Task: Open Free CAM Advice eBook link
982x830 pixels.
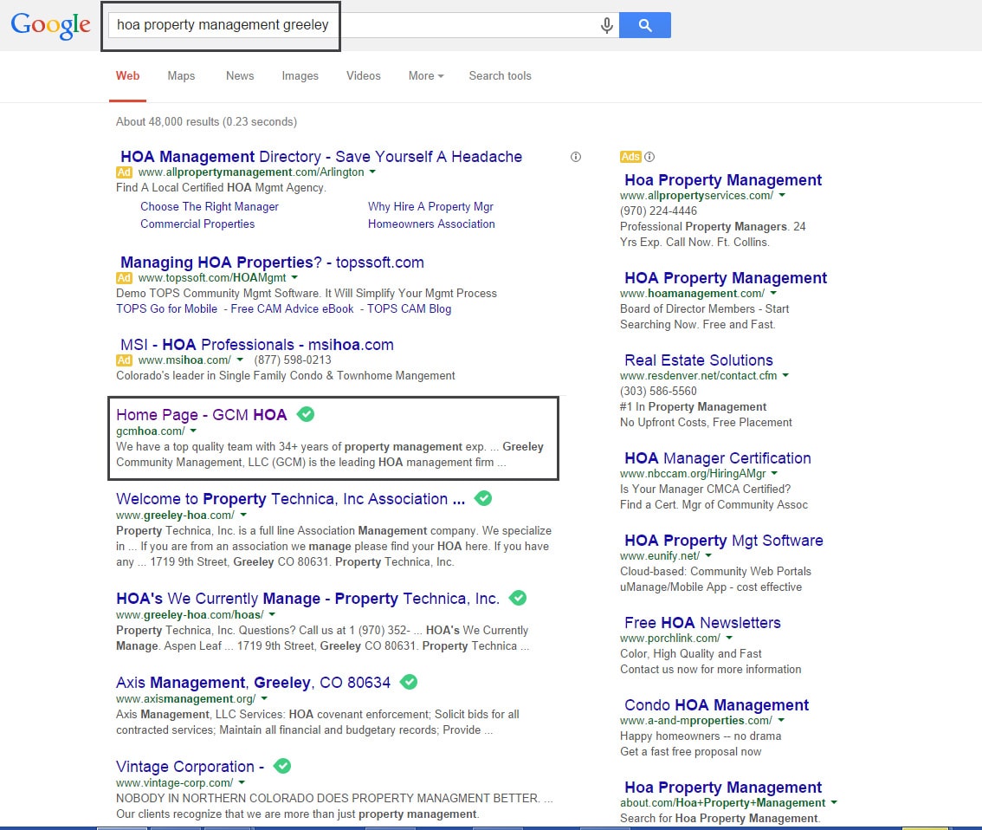Action: (x=292, y=308)
